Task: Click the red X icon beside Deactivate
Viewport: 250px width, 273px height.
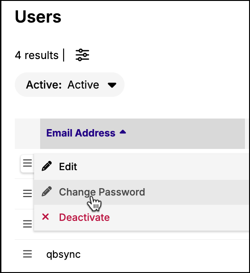Action: (x=46, y=217)
